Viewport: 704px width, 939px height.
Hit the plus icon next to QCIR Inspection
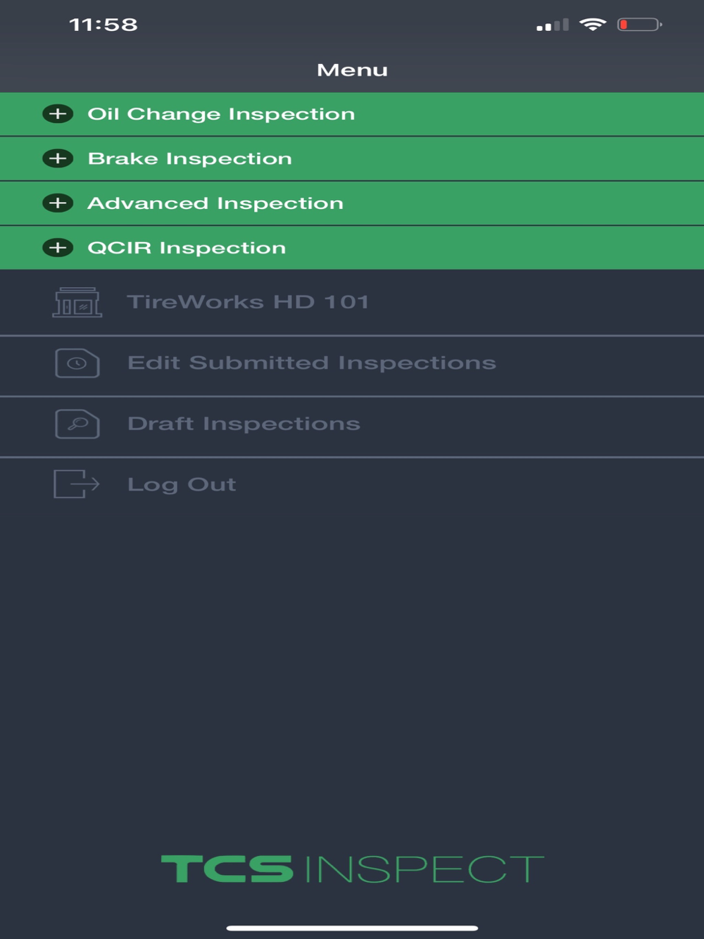click(58, 248)
